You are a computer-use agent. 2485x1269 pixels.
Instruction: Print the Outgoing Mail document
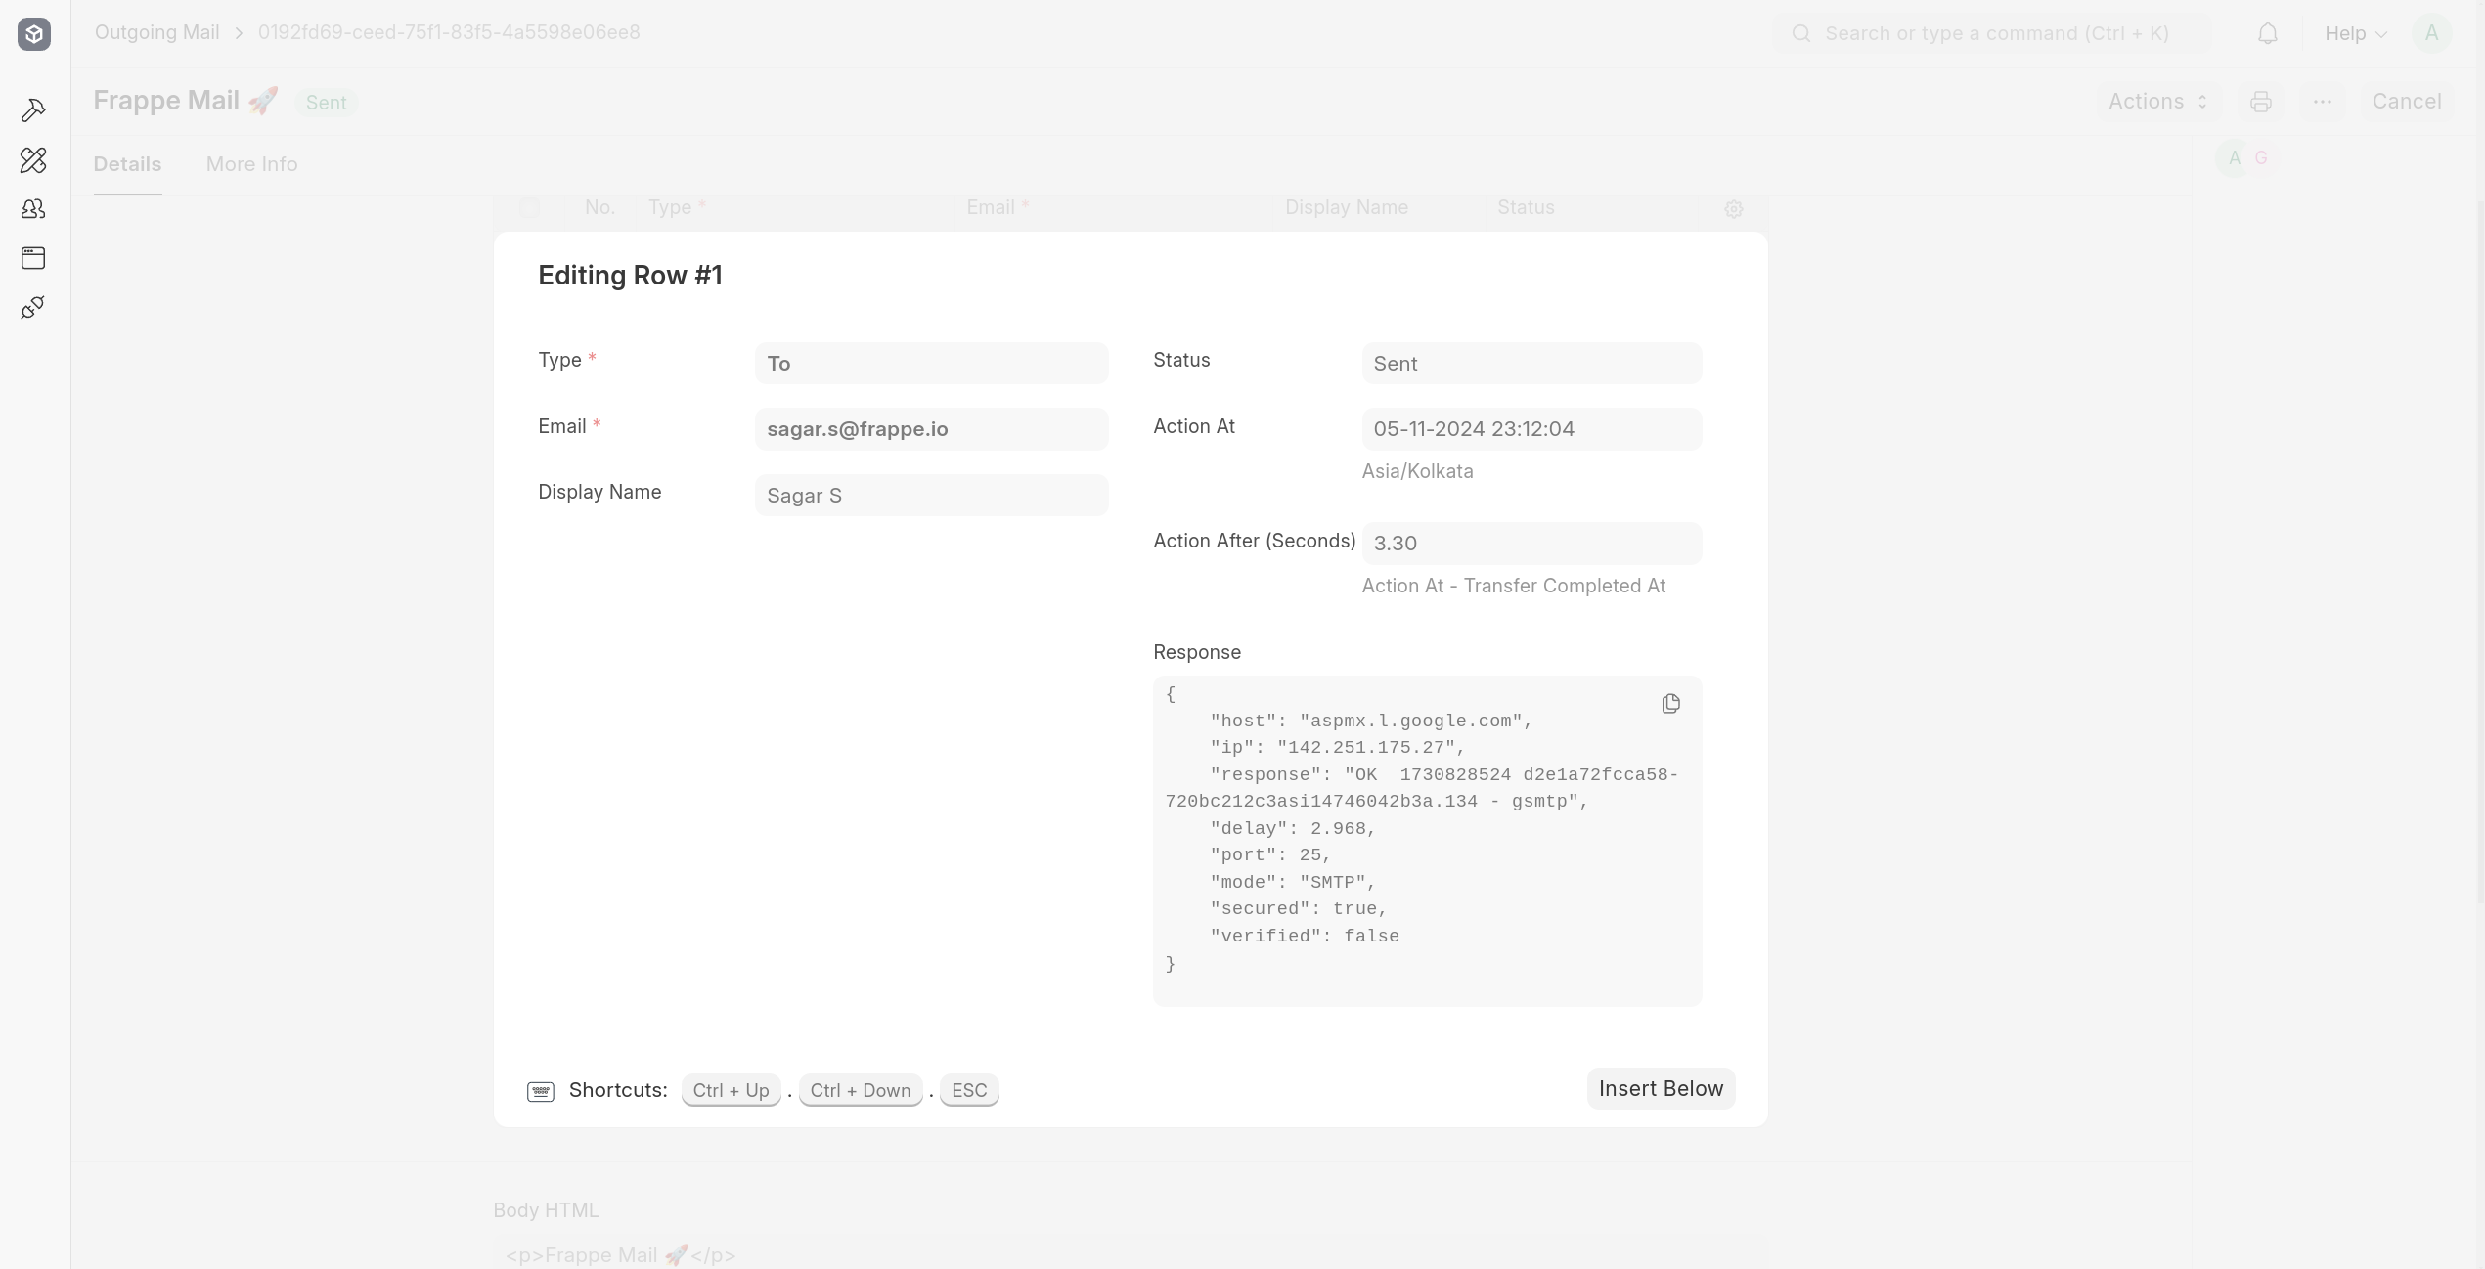2260,102
